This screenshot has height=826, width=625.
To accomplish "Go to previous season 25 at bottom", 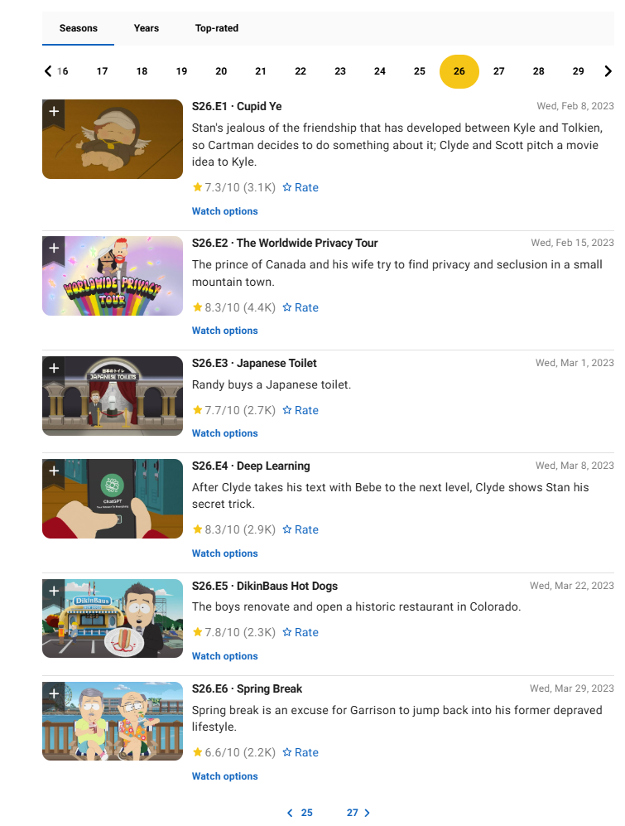I will [x=300, y=813].
